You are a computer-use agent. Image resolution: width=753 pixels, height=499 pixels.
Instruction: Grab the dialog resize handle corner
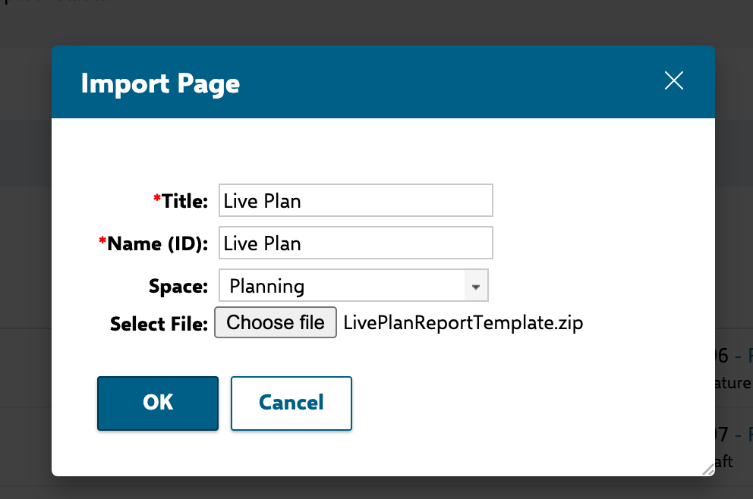(708, 469)
